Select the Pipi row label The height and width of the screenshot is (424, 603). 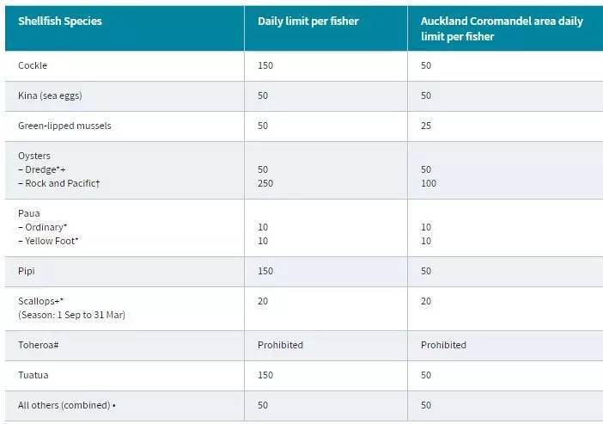pyautogui.click(x=27, y=271)
